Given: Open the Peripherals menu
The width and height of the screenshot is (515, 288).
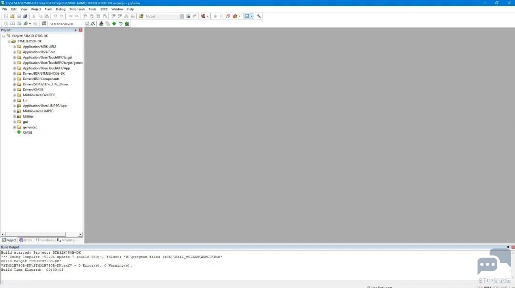Looking at the screenshot, I should click(77, 9).
